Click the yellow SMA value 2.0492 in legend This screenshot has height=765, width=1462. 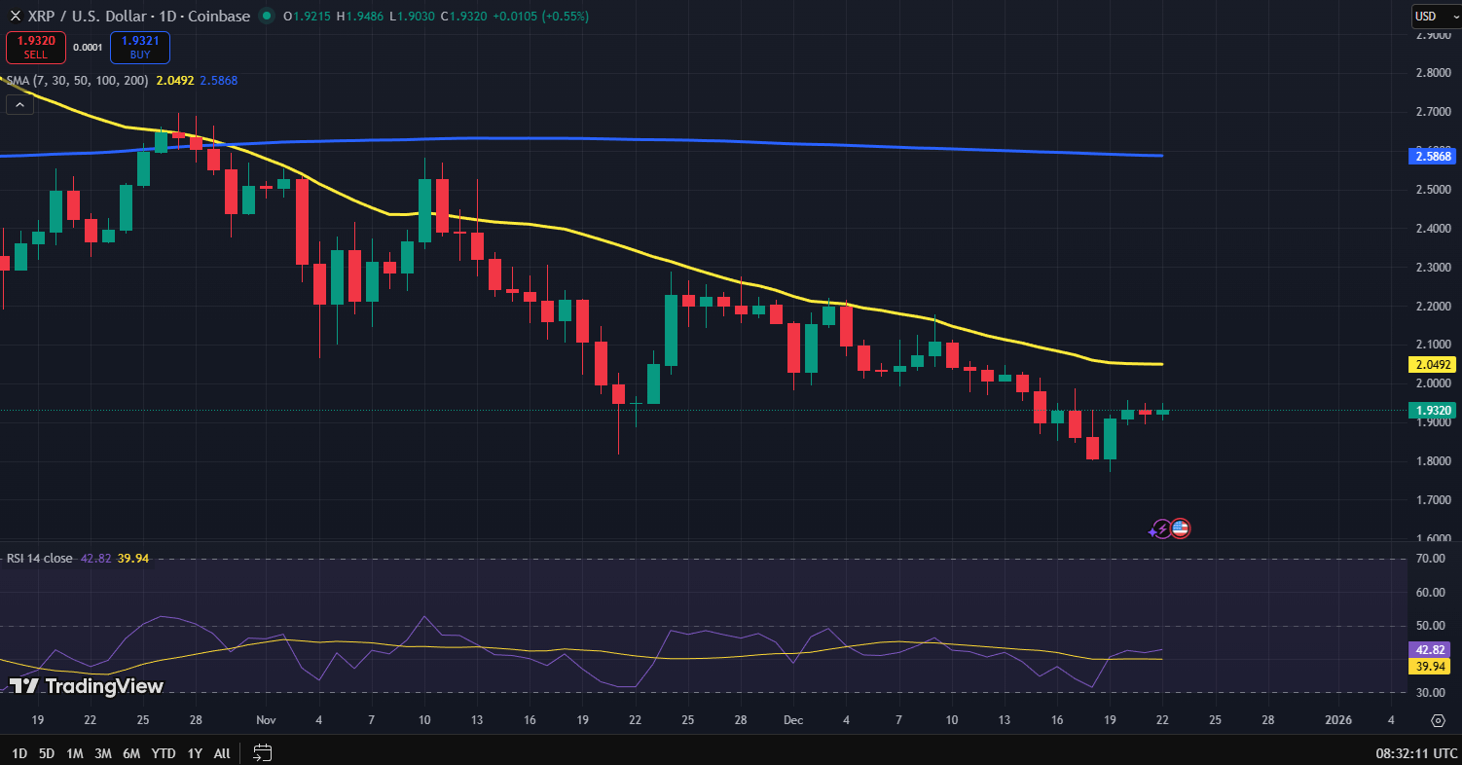(174, 81)
